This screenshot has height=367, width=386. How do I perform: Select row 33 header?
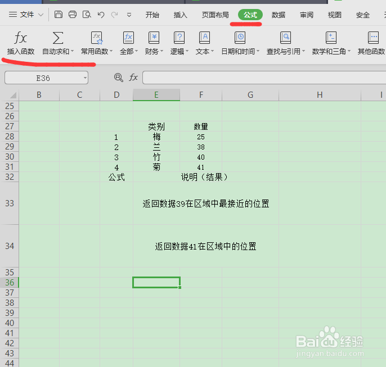(10, 203)
